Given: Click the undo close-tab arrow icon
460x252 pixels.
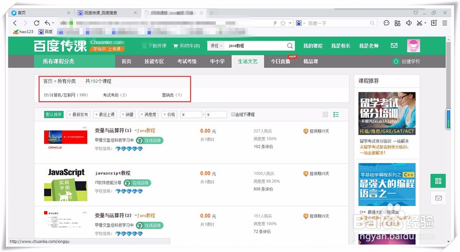Looking at the screenshot, I should tap(47, 23).
